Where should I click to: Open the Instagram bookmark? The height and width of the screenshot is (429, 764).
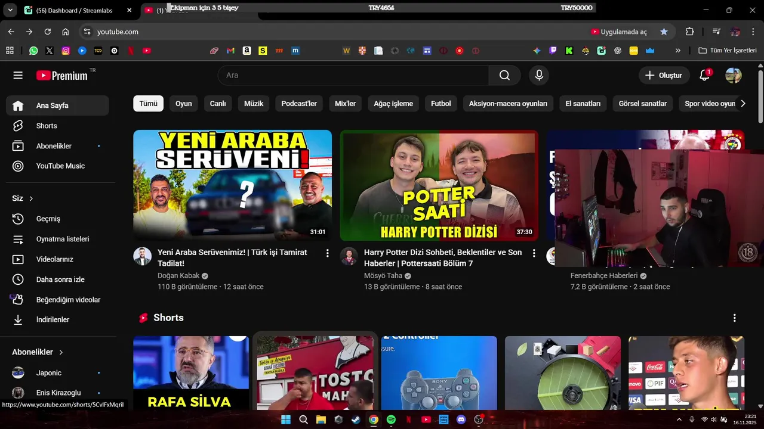coord(66,51)
